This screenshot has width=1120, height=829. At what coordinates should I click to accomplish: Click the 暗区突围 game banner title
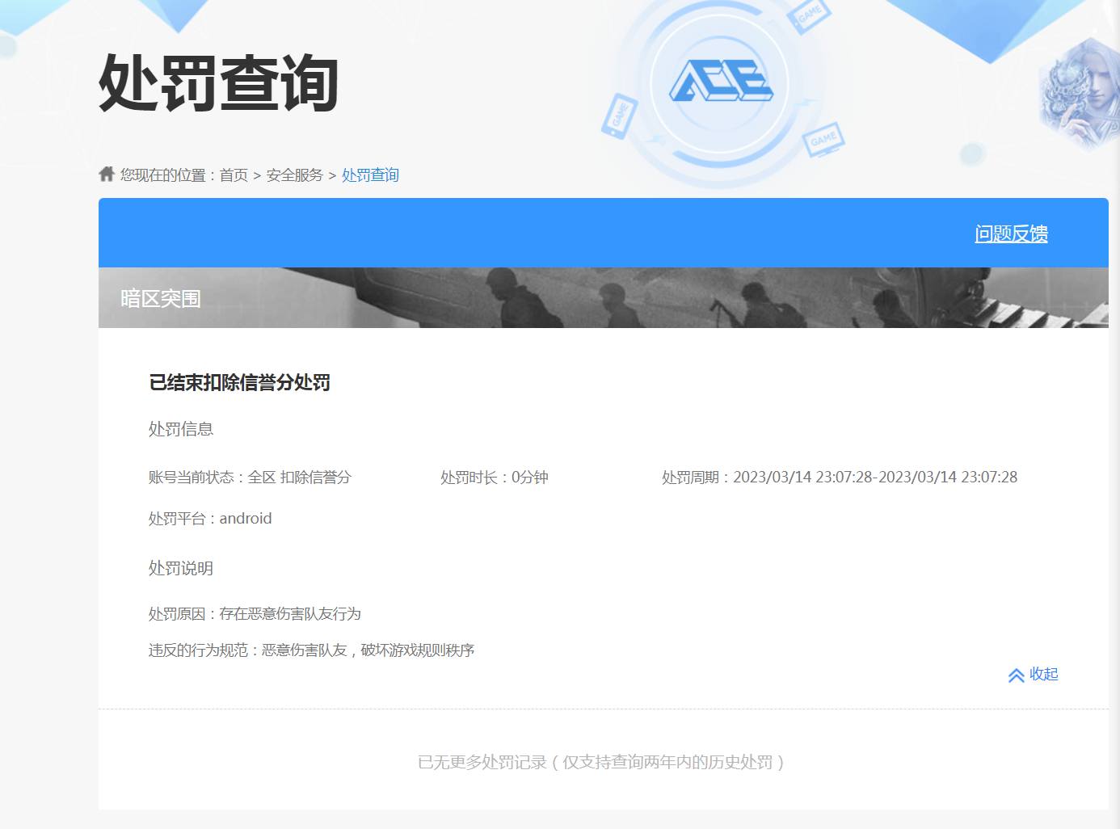[x=160, y=298]
